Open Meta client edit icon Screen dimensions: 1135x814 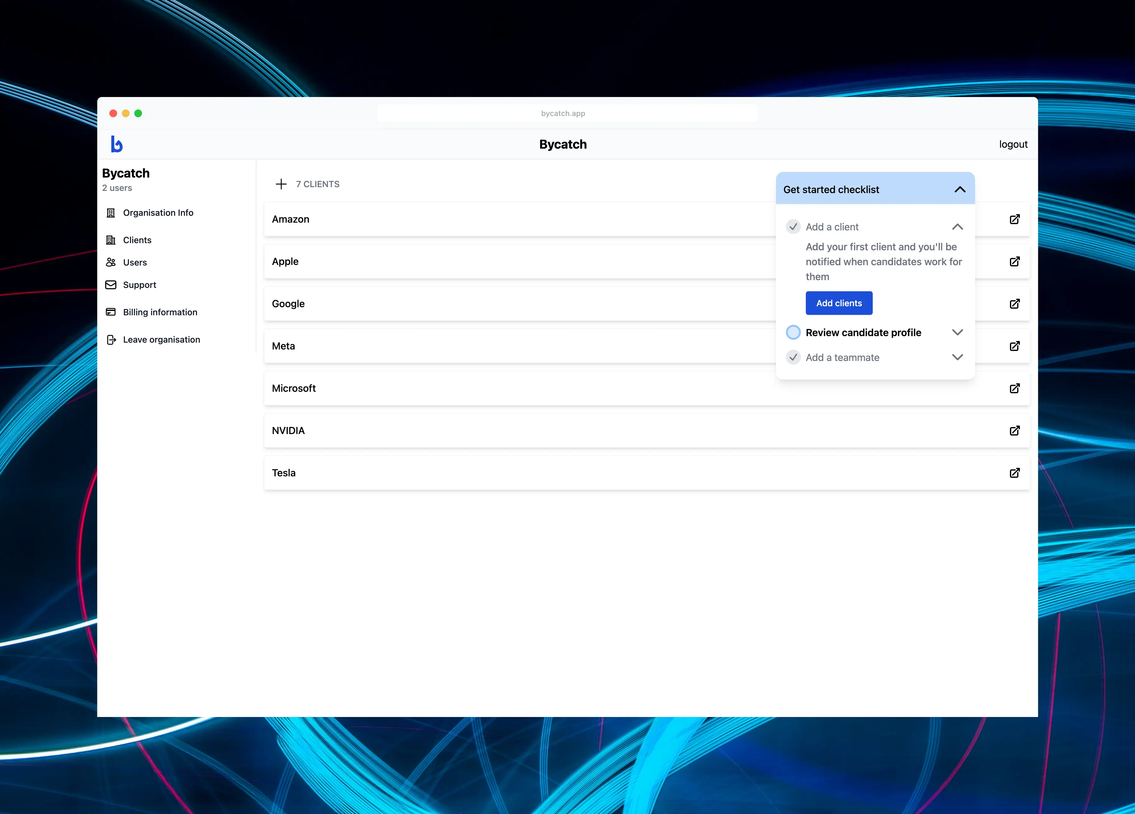tap(1014, 346)
